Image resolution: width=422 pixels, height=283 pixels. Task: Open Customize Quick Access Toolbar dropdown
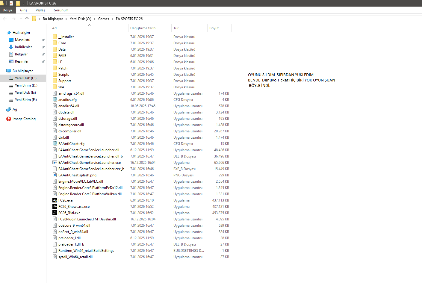23,3
